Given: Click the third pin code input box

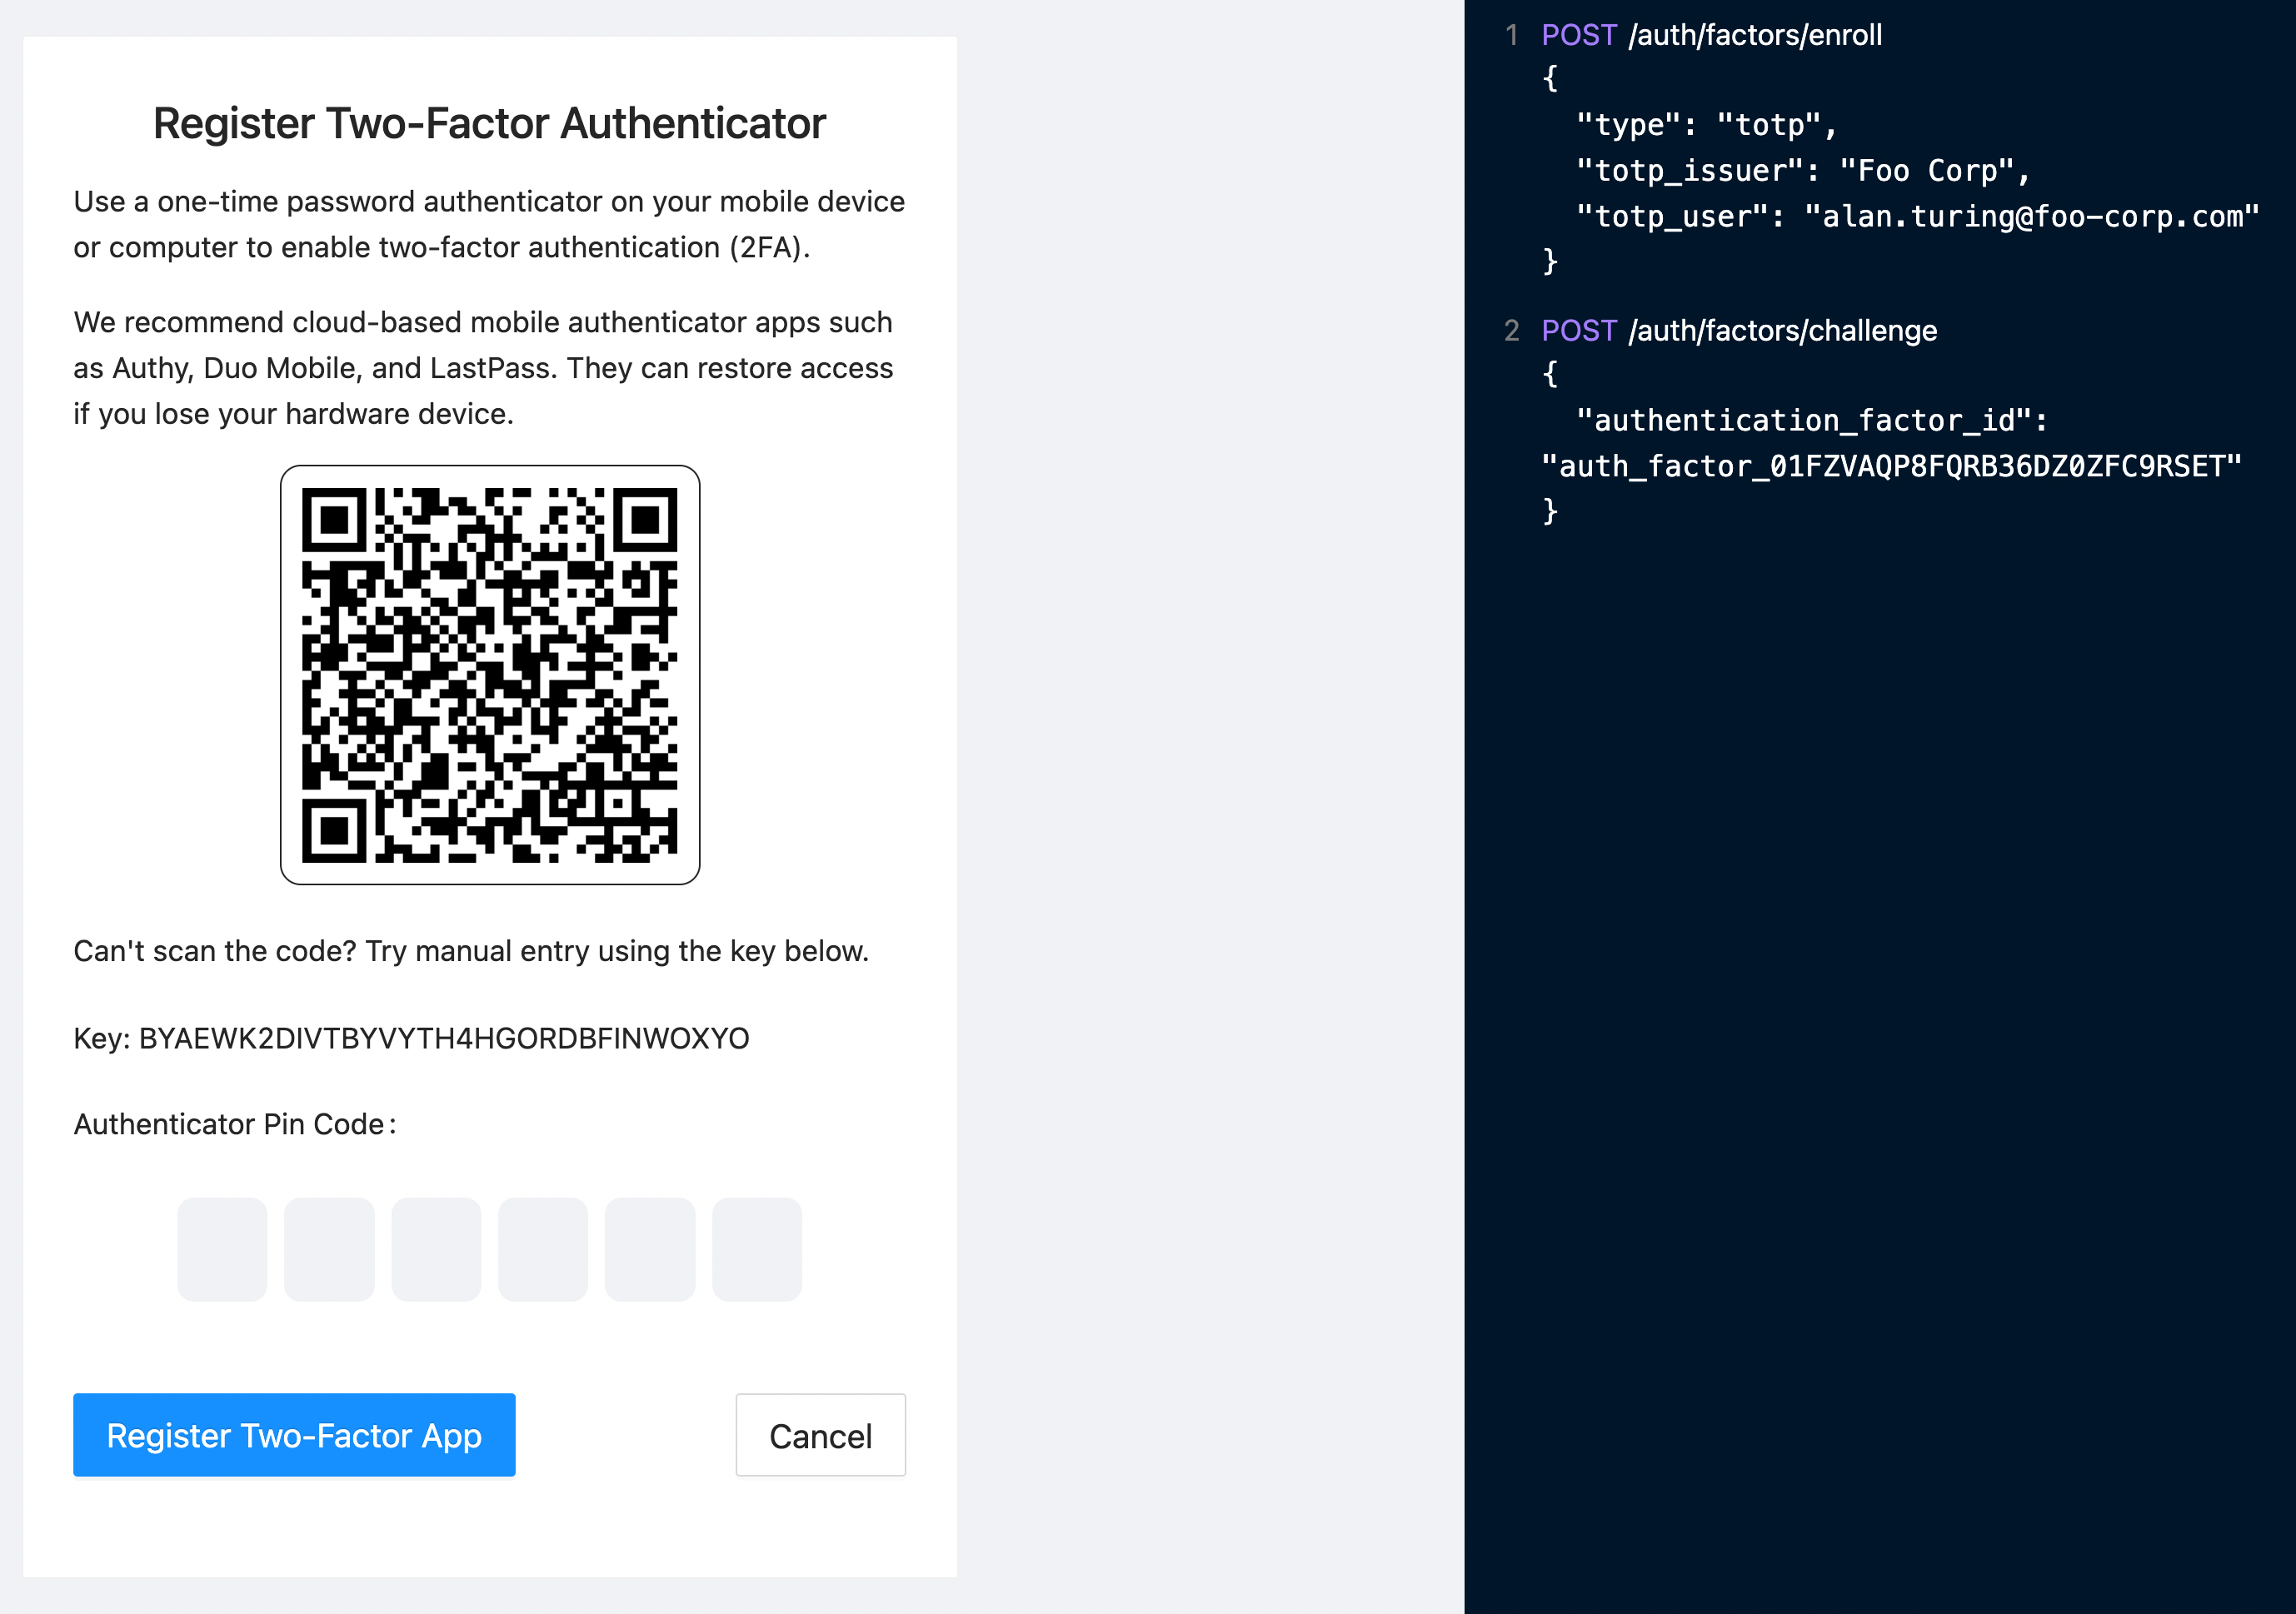Looking at the screenshot, I should tap(436, 1248).
